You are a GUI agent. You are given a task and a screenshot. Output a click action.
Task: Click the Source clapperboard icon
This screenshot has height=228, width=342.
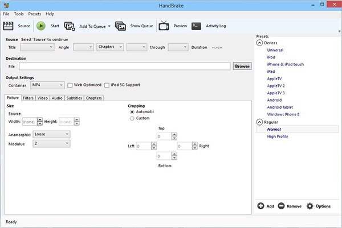[8, 26]
